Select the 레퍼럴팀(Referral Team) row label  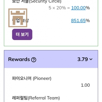36,98
